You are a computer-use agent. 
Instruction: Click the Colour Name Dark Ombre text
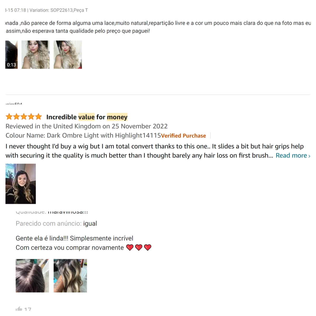83,135
